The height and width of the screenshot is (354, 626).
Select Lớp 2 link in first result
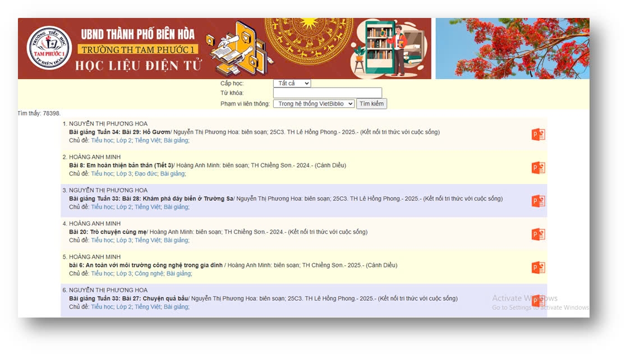124,140
